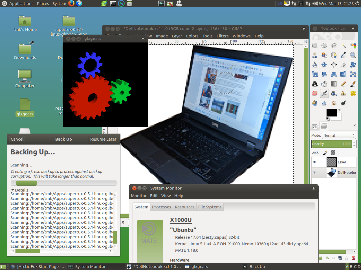Screen dimensions: 361x270
Task: Pick the Text tool in toolbox
Action: tap(315, 84)
